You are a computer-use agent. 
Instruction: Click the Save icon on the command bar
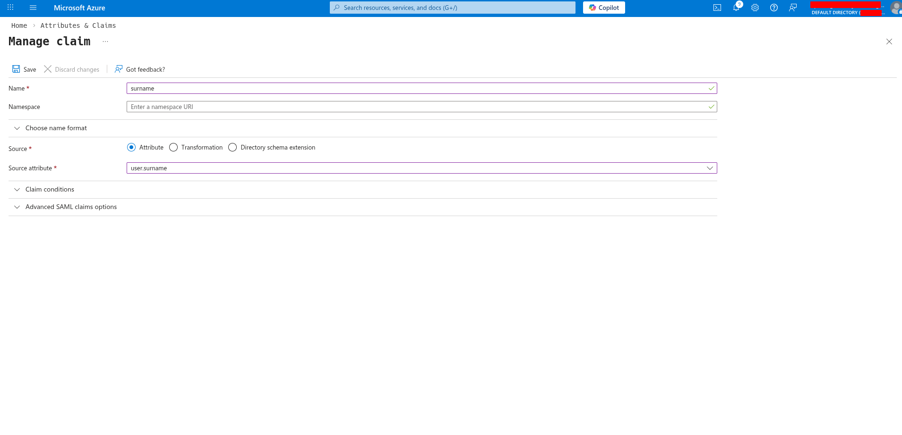click(x=23, y=69)
